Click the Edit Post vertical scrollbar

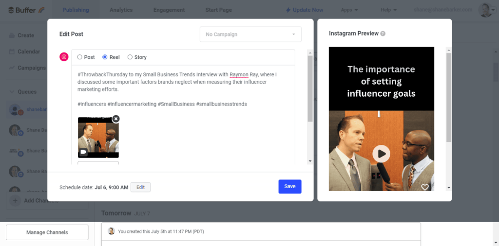[310, 89]
